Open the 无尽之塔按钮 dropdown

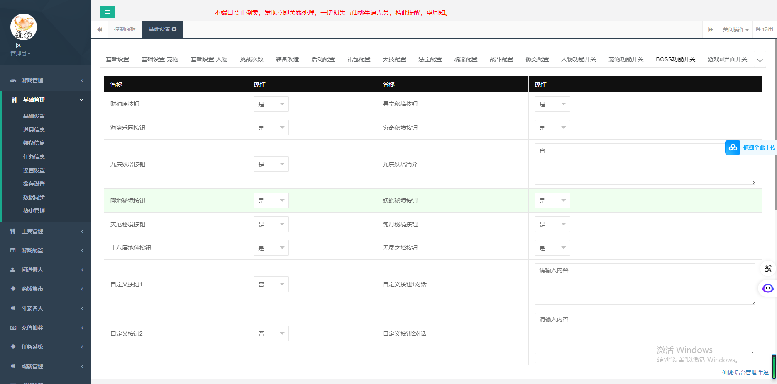552,248
